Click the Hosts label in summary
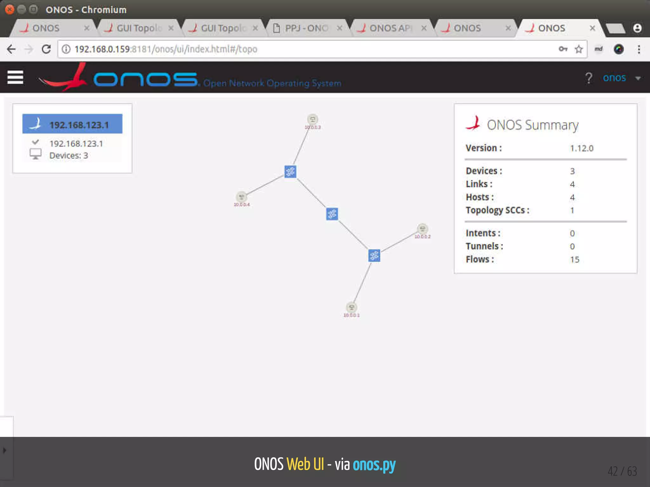This screenshot has height=487, width=650. coord(480,197)
